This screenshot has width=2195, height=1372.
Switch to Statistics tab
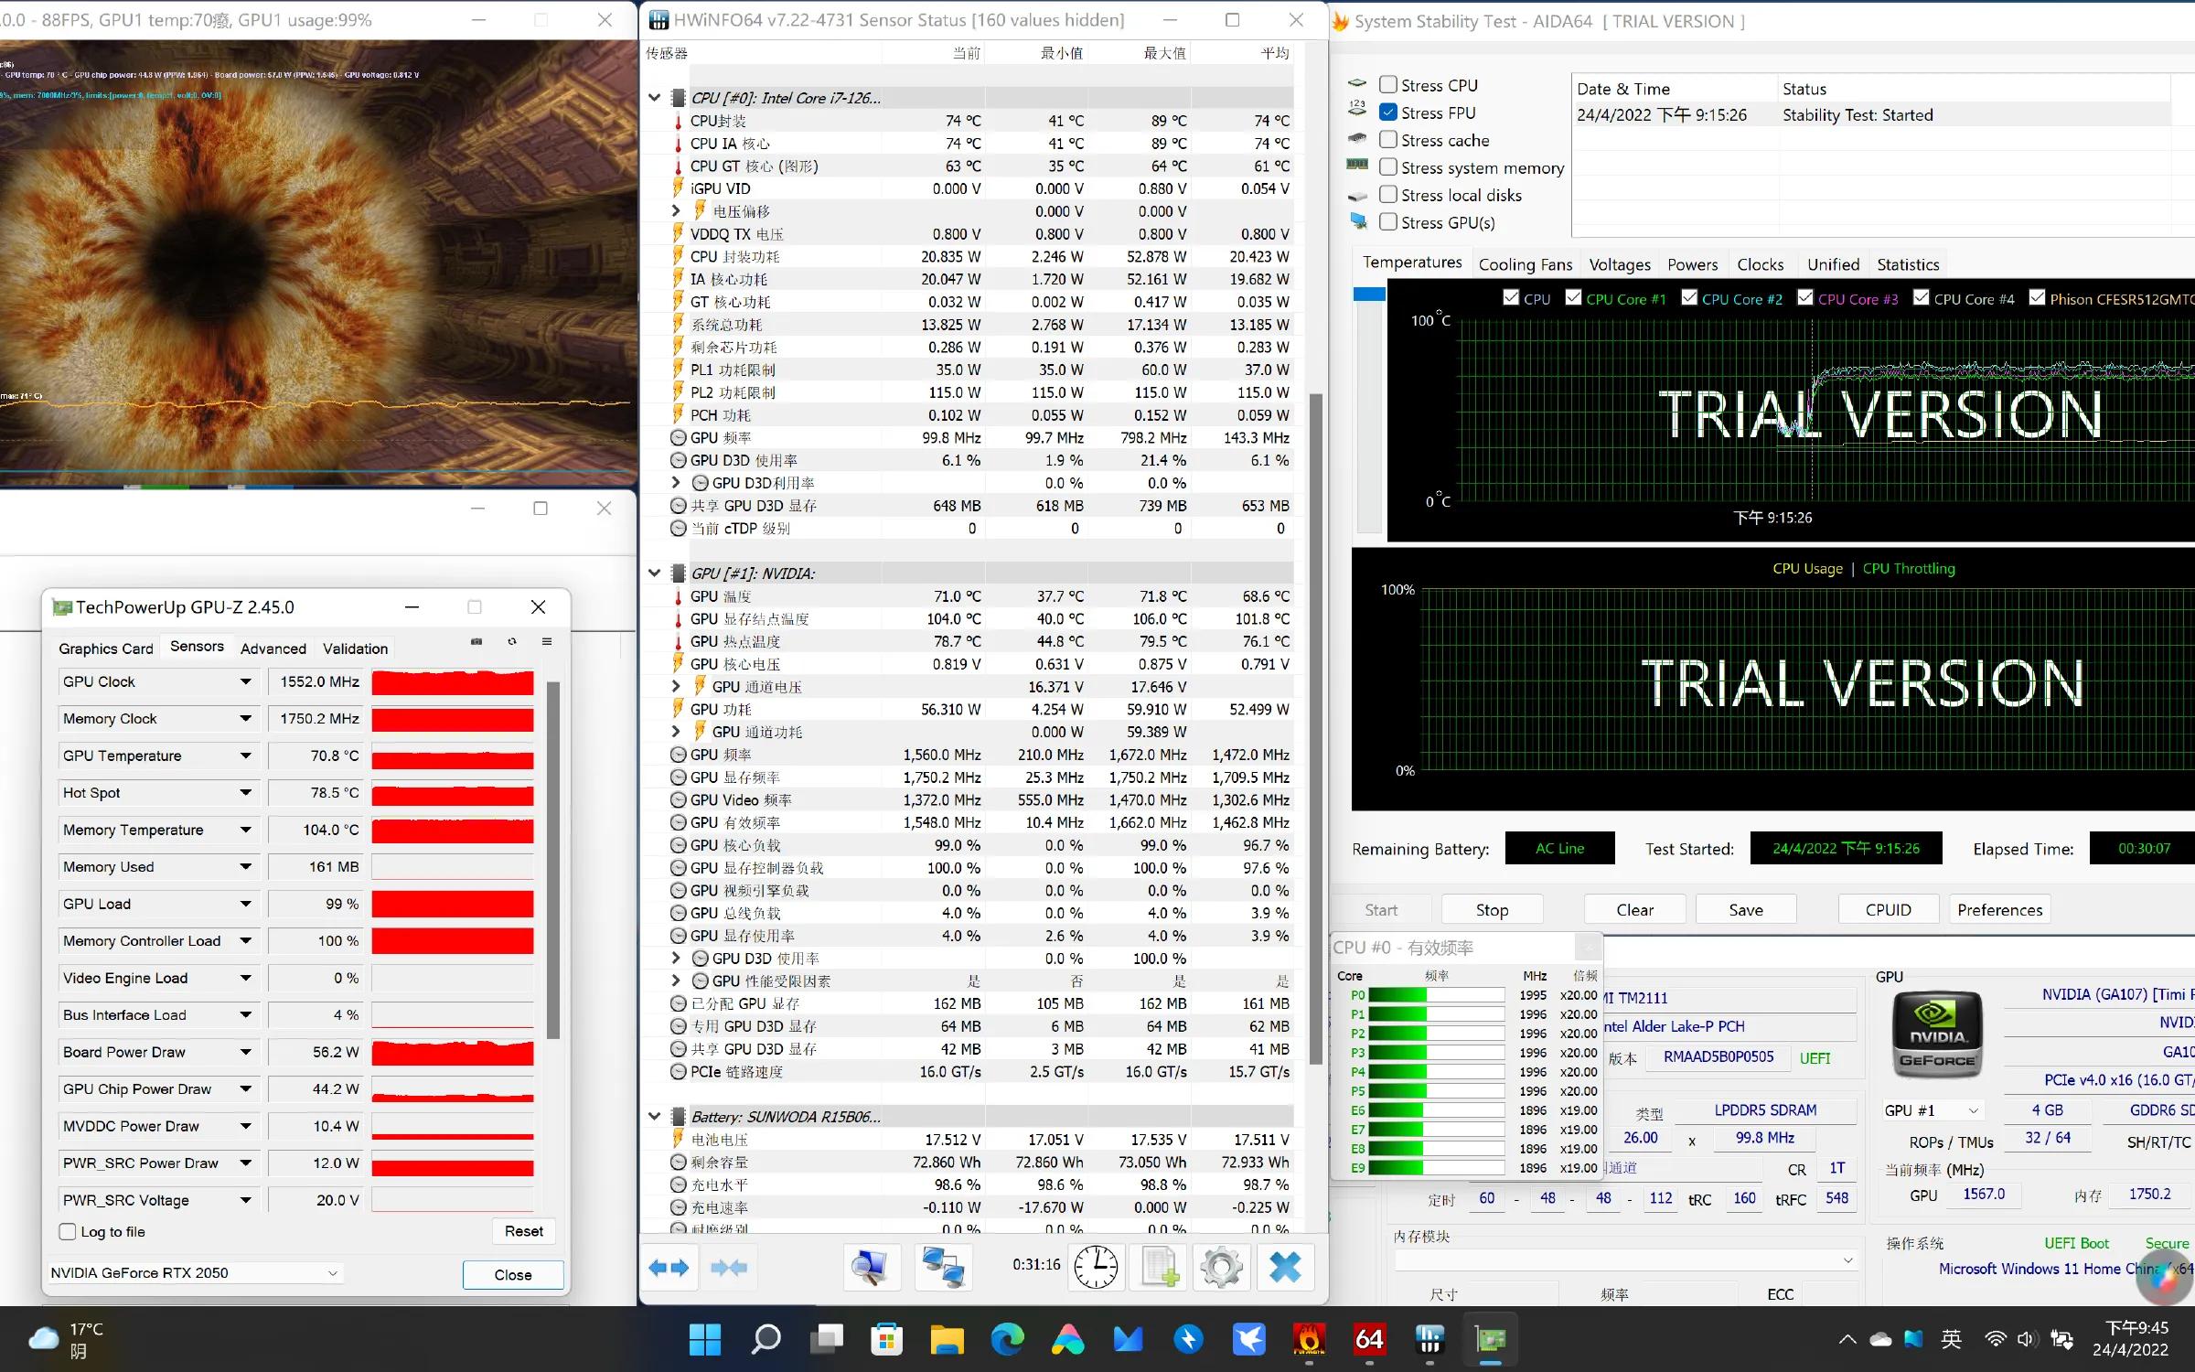(1908, 264)
